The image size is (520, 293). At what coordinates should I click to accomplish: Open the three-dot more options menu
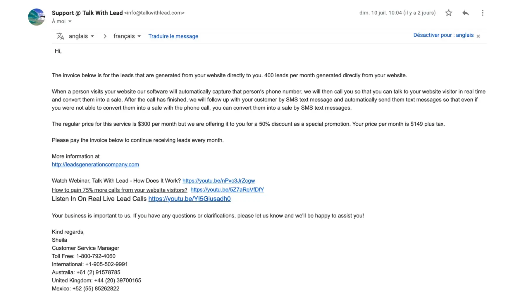[x=483, y=13]
